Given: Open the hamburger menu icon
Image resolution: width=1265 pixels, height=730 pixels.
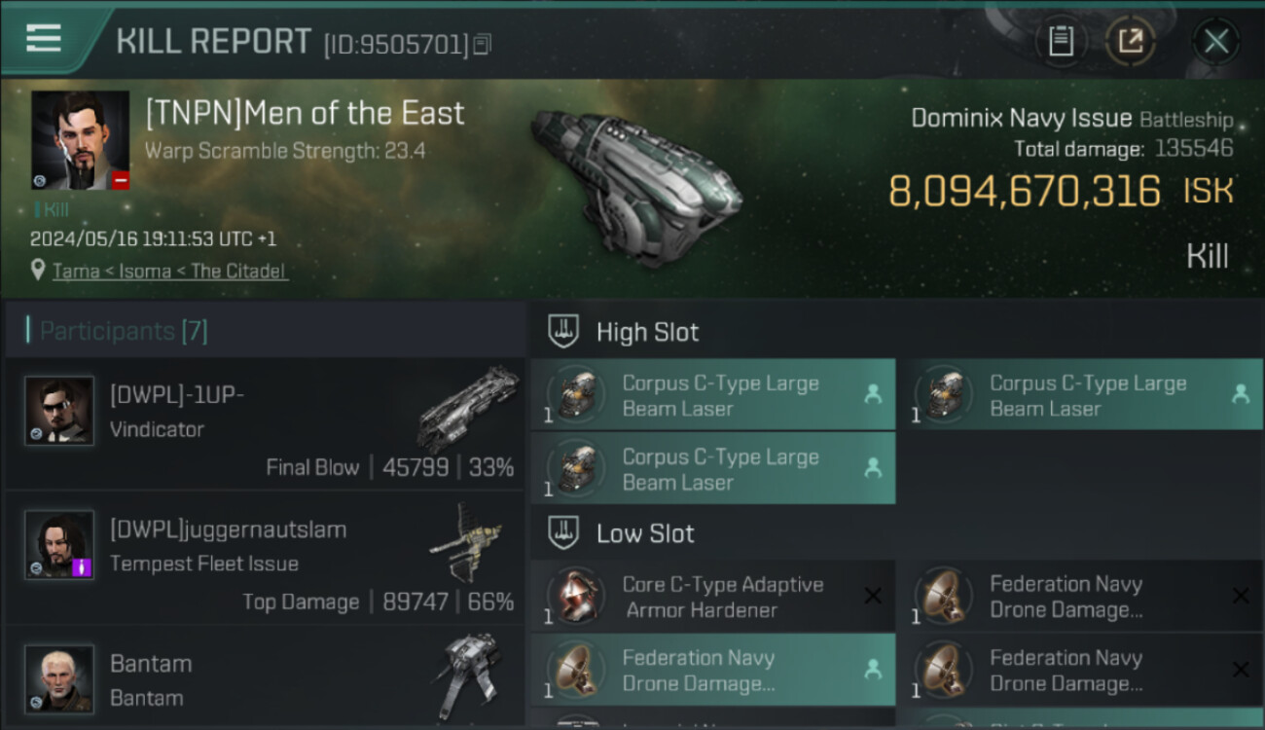Looking at the screenshot, I should [x=44, y=39].
